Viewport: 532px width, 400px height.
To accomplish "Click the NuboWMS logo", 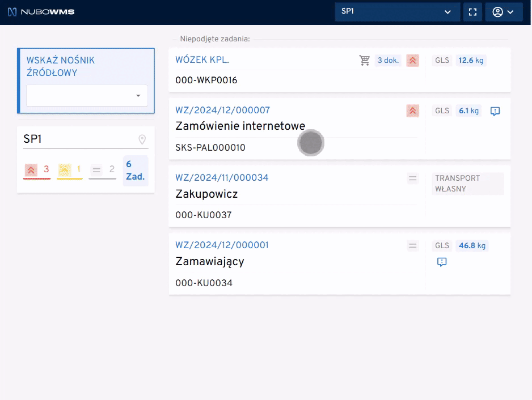I will click(41, 12).
